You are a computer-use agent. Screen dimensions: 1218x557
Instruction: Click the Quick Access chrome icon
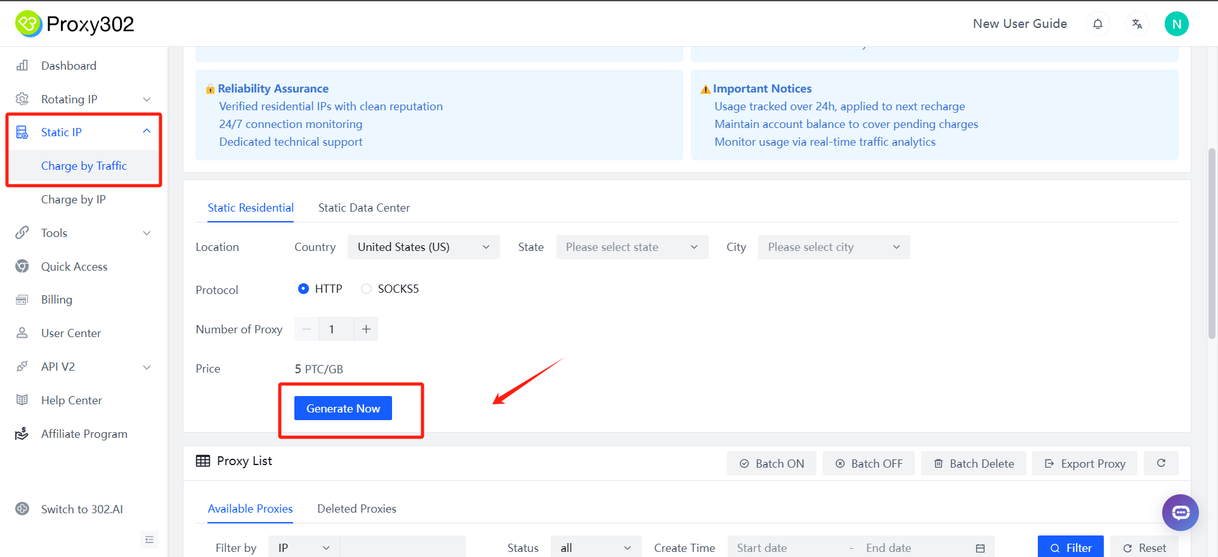(22, 266)
